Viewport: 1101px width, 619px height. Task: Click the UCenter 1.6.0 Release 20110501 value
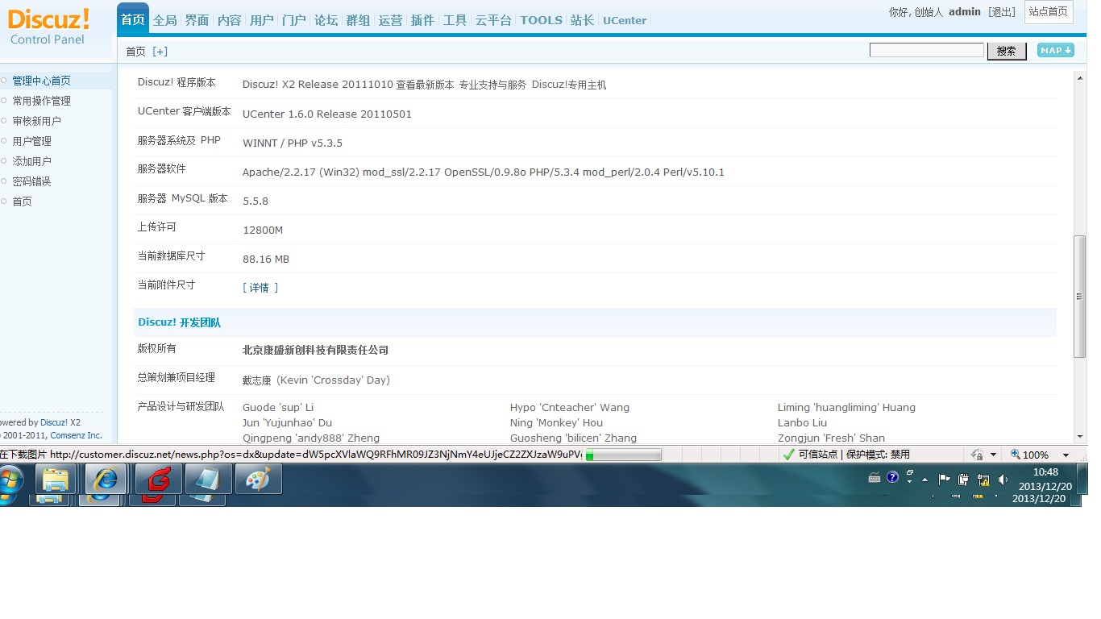[327, 114]
